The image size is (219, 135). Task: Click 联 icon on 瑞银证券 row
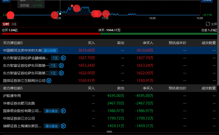point(63,126)
